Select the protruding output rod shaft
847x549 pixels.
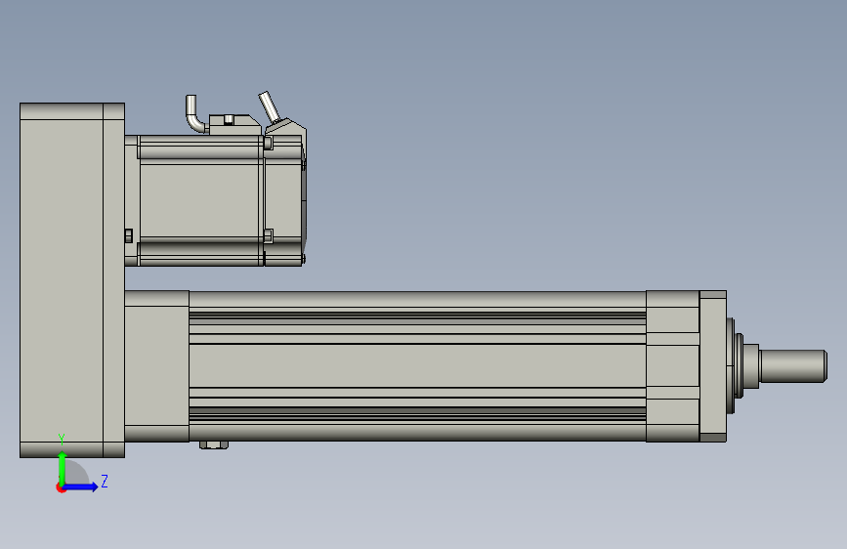pos(793,365)
